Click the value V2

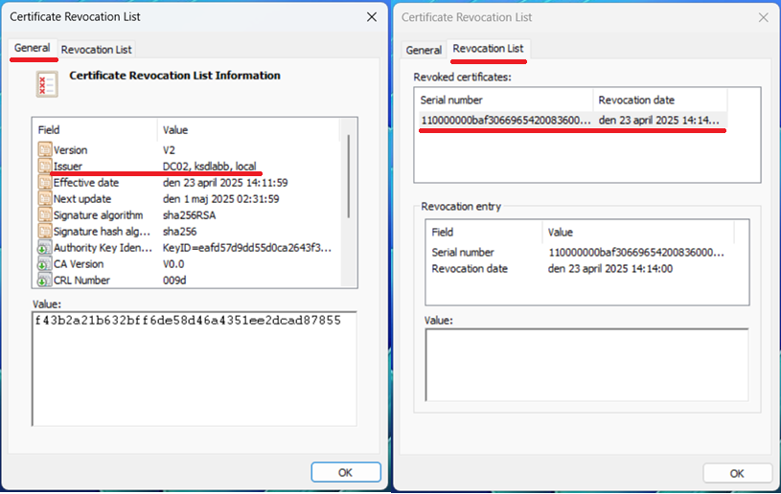pos(169,150)
